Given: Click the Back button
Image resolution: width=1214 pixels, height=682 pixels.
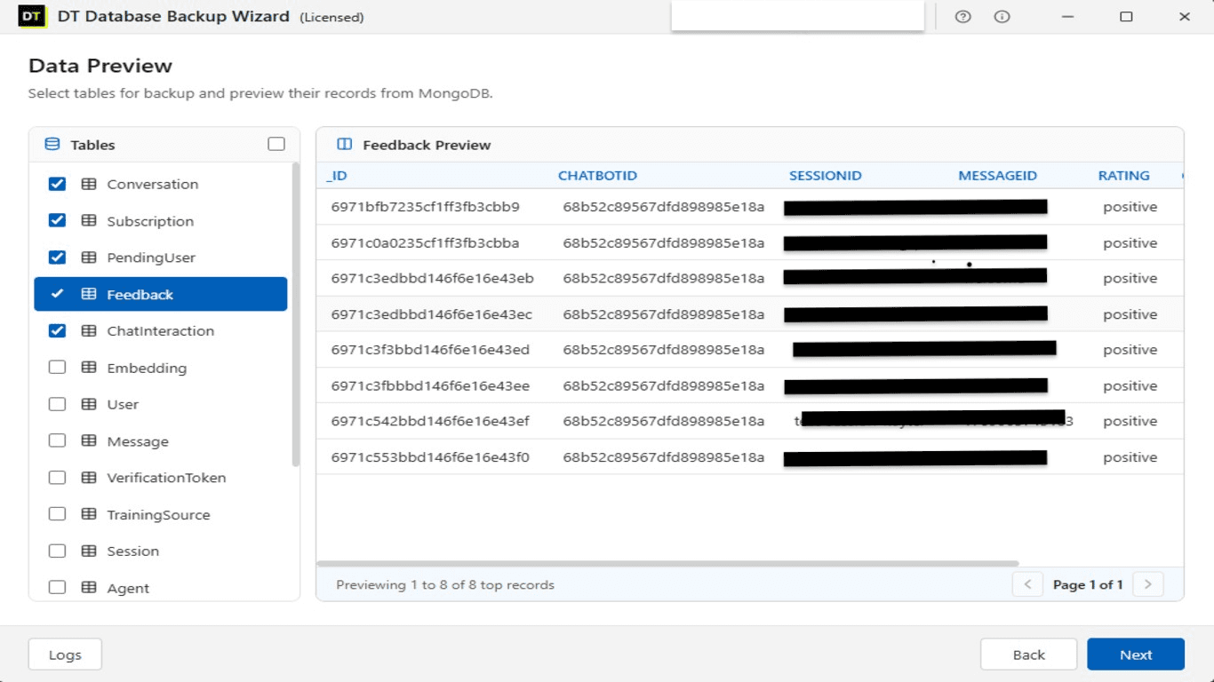Looking at the screenshot, I should click(x=1028, y=654).
